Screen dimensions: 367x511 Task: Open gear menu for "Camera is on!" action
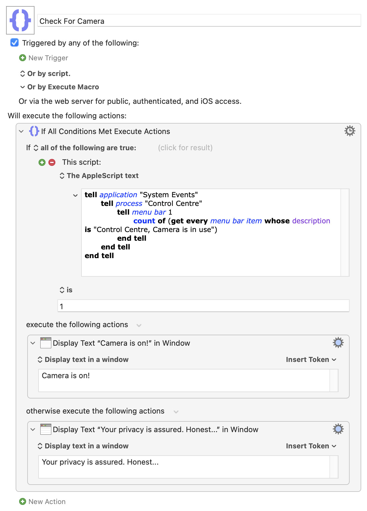pyautogui.click(x=338, y=343)
